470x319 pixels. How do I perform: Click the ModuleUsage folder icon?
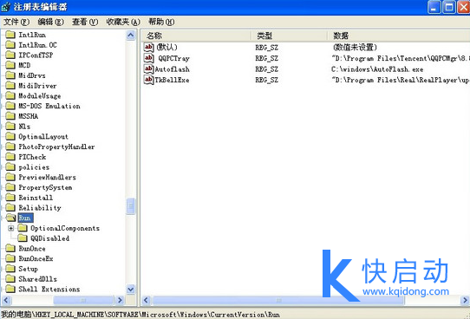coord(10,96)
